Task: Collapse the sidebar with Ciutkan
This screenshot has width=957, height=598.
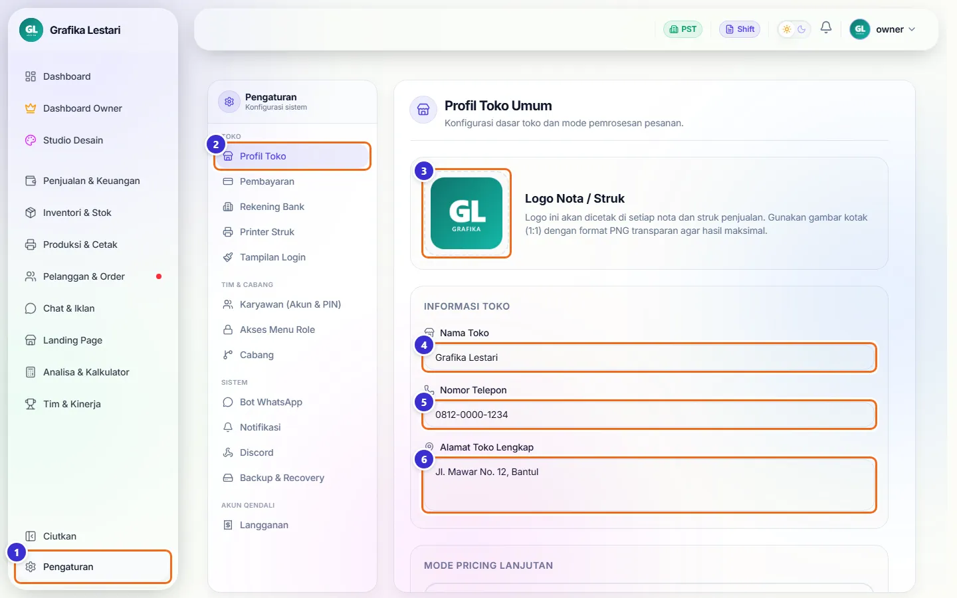Action: 93,536
